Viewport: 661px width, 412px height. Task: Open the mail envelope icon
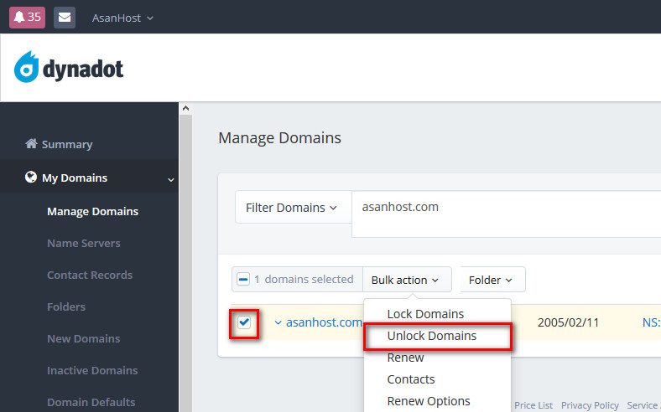(x=65, y=17)
